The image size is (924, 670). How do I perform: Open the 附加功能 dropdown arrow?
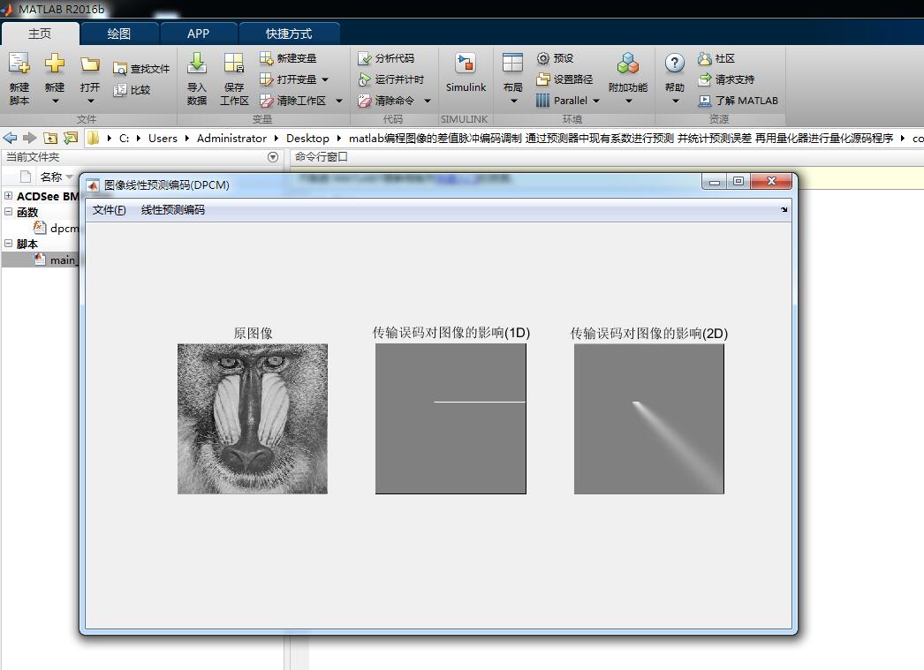[628, 102]
